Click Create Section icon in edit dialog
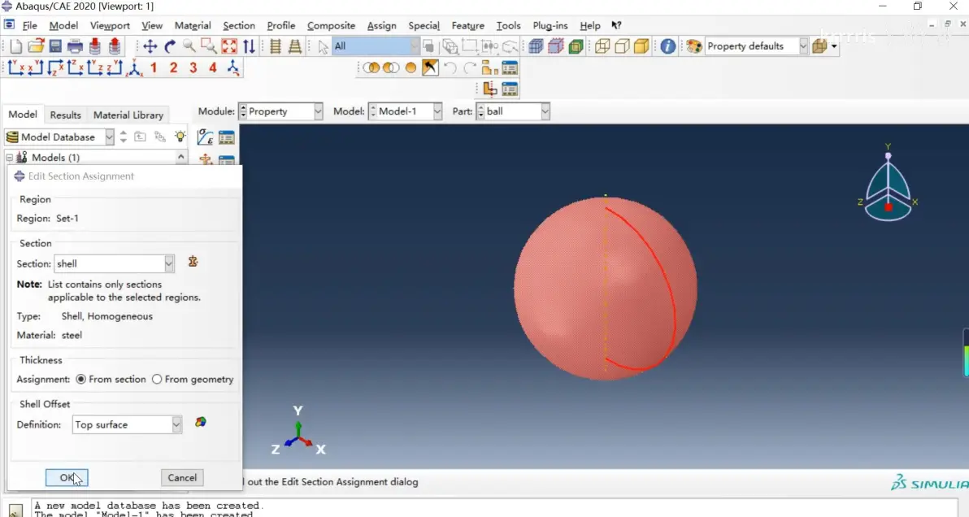The image size is (969, 517). [193, 262]
